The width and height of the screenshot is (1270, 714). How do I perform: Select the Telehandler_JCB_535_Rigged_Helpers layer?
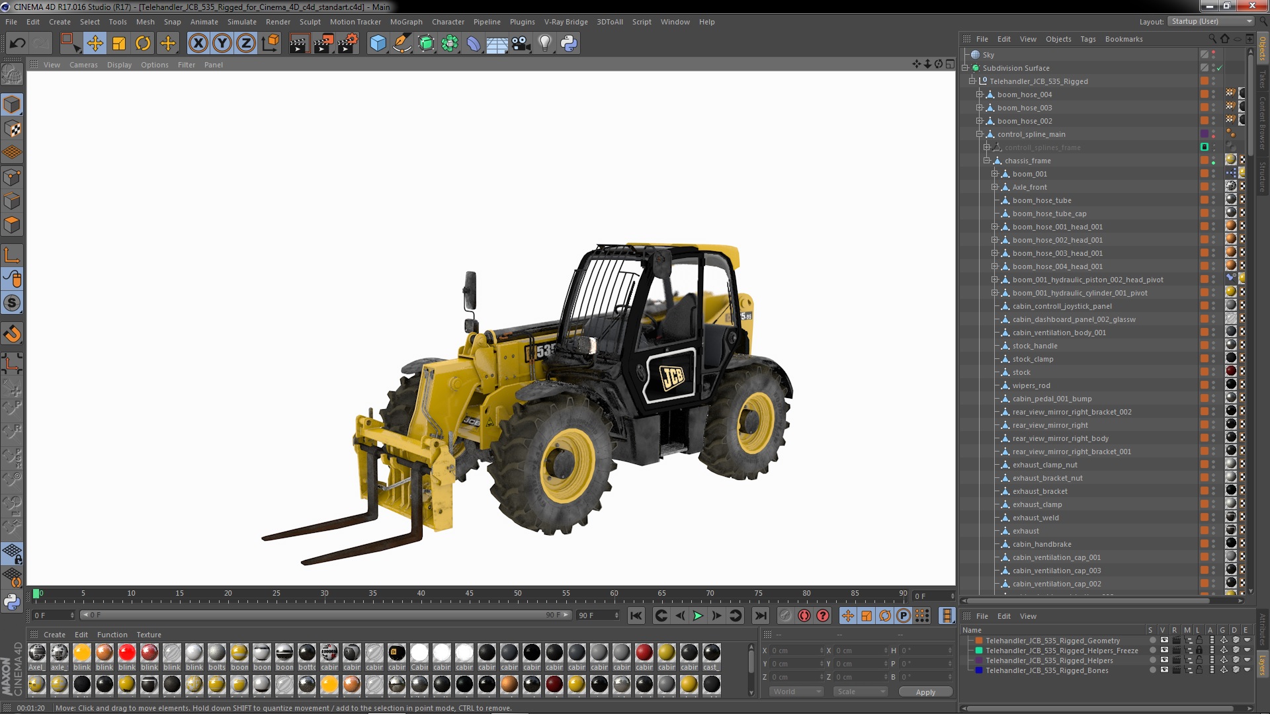(x=1049, y=660)
